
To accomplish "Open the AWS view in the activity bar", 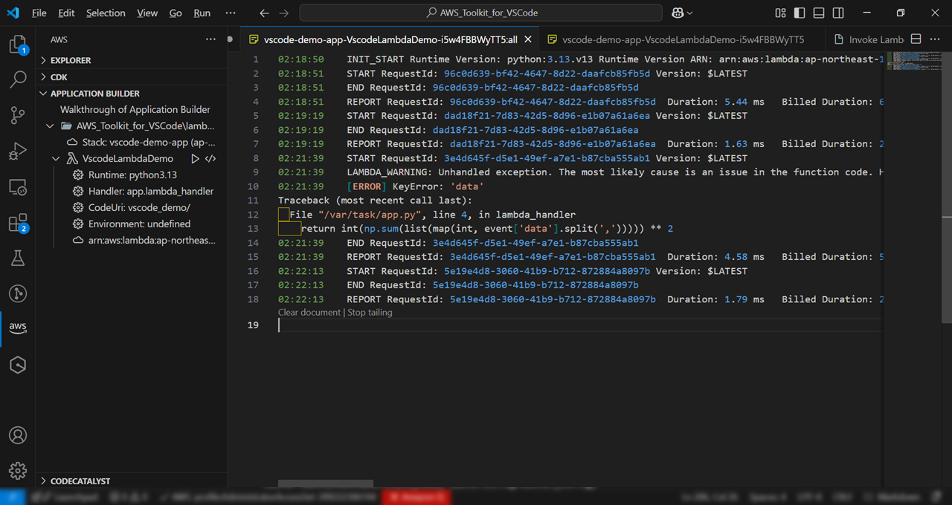I will (x=18, y=327).
